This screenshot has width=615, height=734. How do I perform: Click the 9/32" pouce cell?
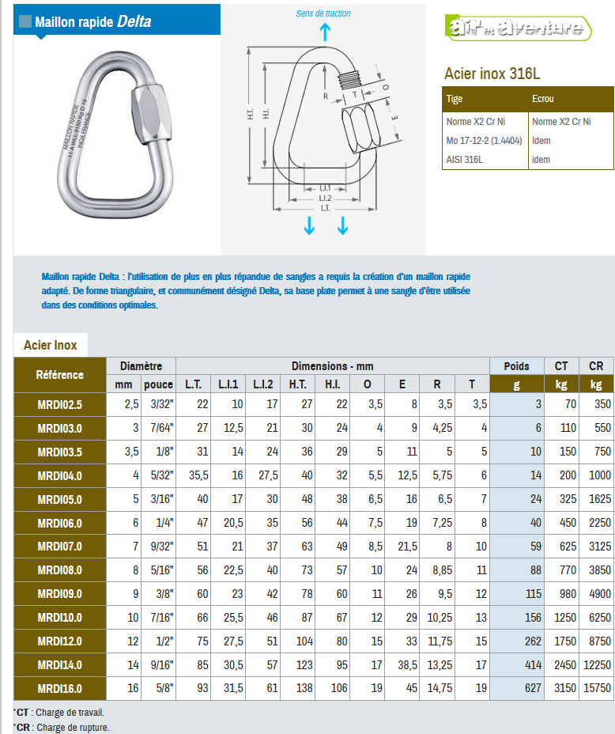[x=162, y=547]
